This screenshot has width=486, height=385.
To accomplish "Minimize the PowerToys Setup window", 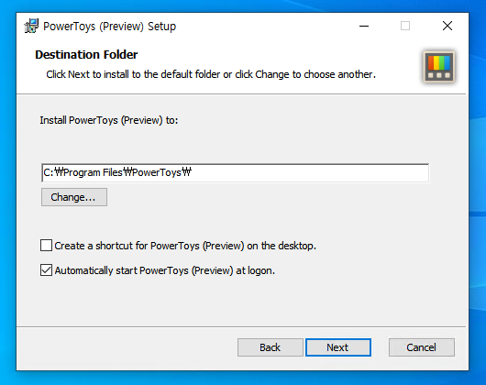I will [364, 26].
